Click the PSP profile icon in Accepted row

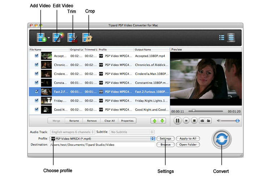[x=101, y=56]
